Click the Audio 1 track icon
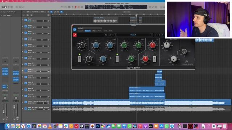 click(x=26, y=20)
